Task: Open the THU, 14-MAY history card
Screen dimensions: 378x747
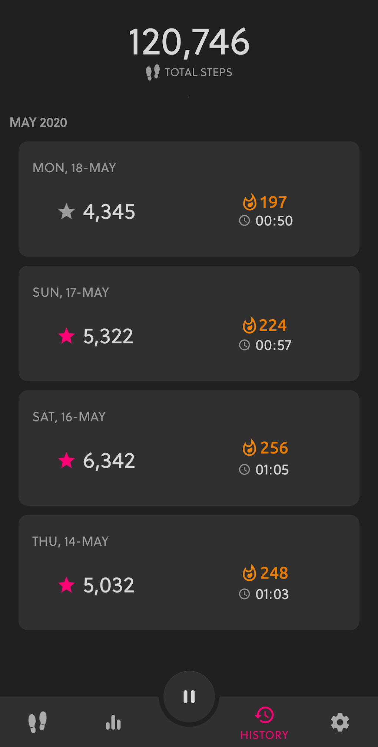Action: point(189,572)
